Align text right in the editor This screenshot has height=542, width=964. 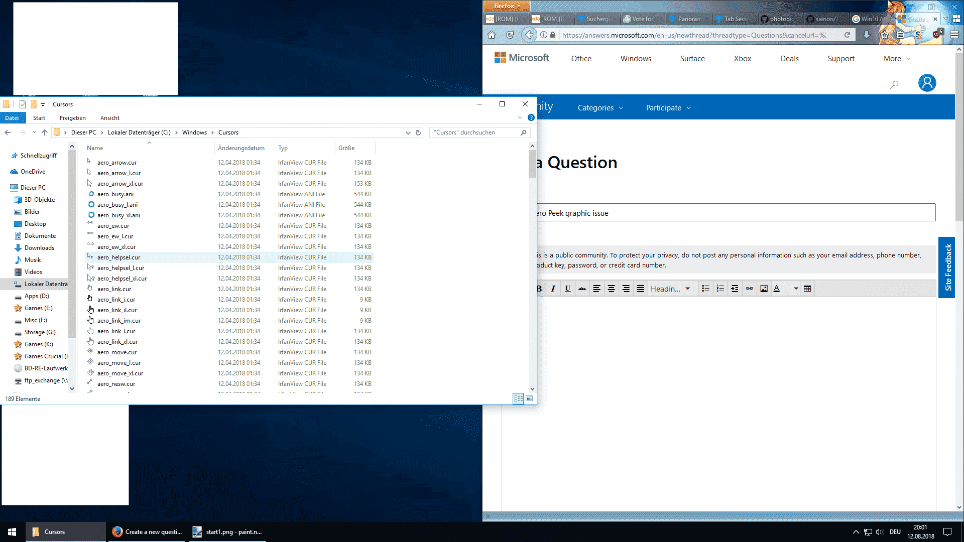626,289
